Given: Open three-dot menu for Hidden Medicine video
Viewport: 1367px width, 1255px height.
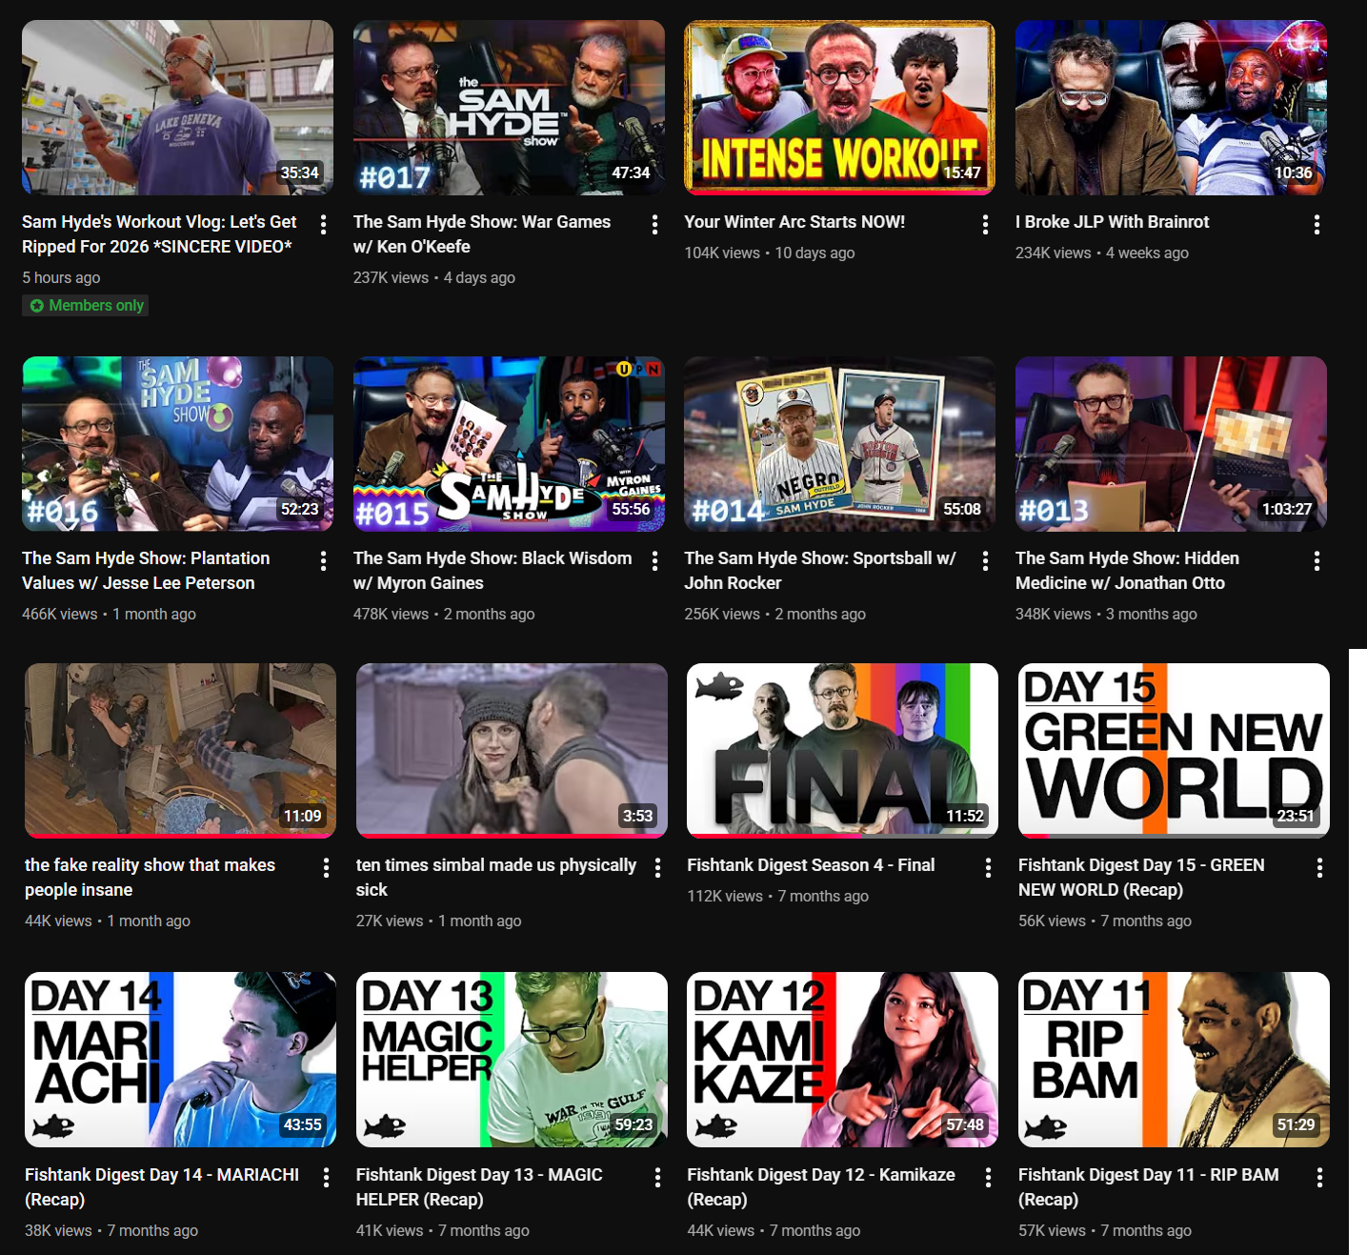Looking at the screenshot, I should click(1317, 560).
